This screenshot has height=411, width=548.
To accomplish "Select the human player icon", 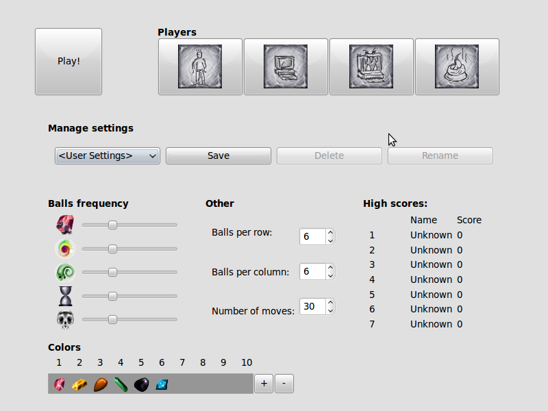I will tap(200, 66).
